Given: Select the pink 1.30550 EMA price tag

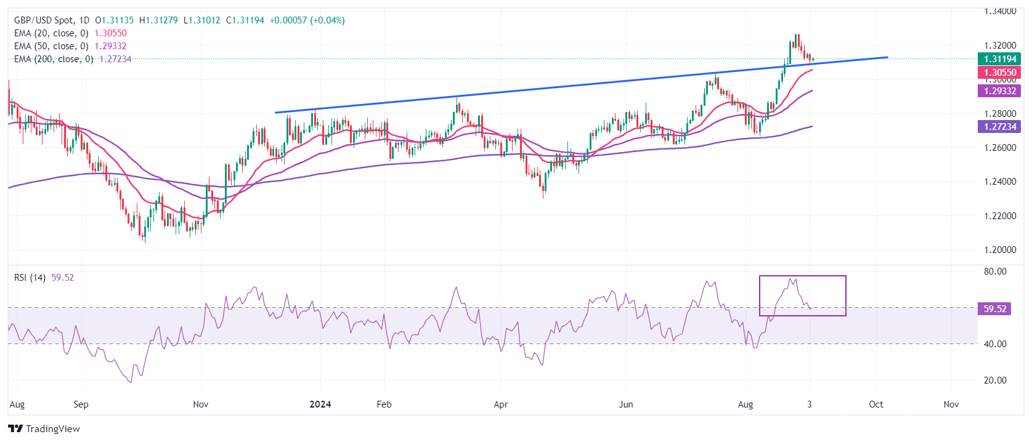Looking at the screenshot, I should pyautogui.click(x=999, y=73).
